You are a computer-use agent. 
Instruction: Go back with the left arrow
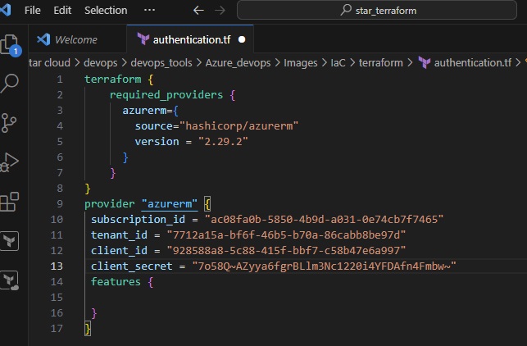pos(198,11)
